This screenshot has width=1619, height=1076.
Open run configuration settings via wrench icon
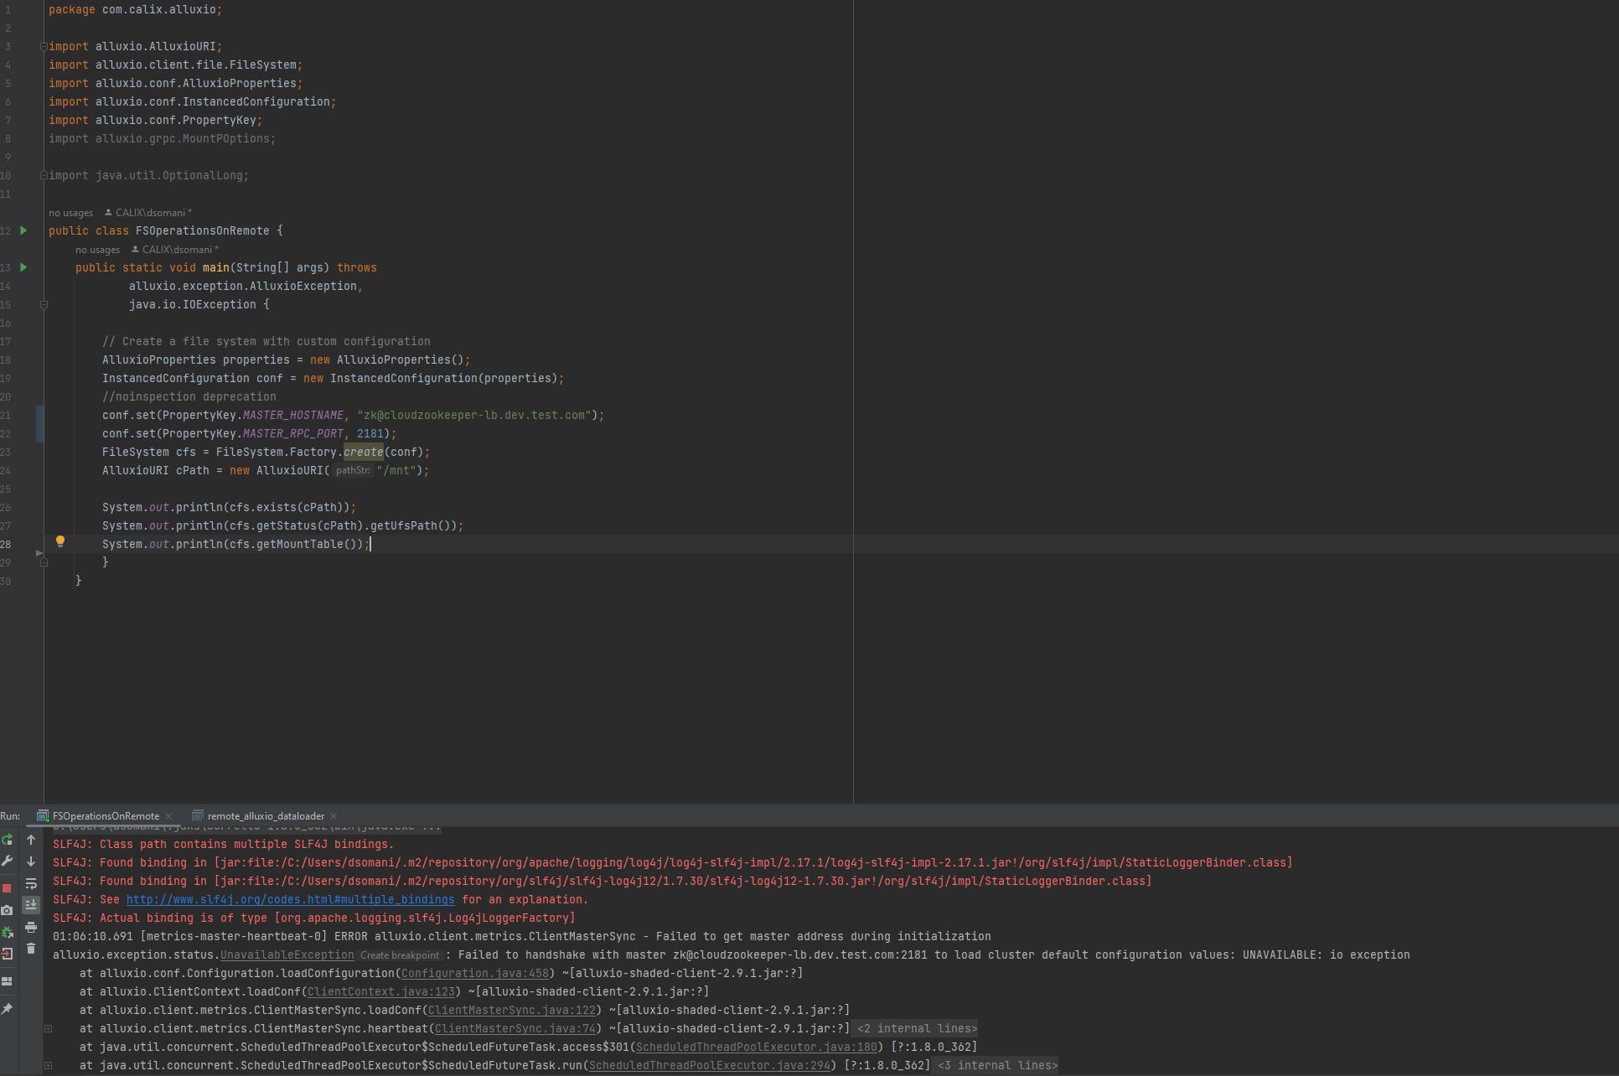pos(8,861)
